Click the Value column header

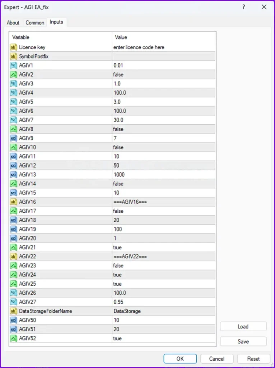pyautogui.click(x=164, y=37)
